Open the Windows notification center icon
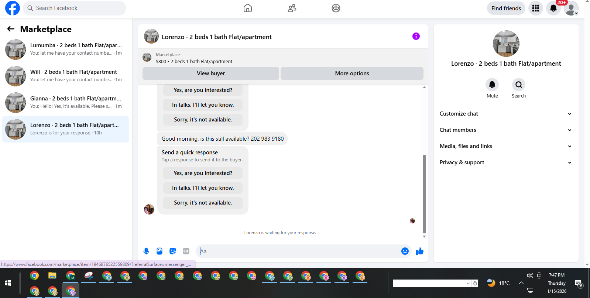 click(579, 283)
